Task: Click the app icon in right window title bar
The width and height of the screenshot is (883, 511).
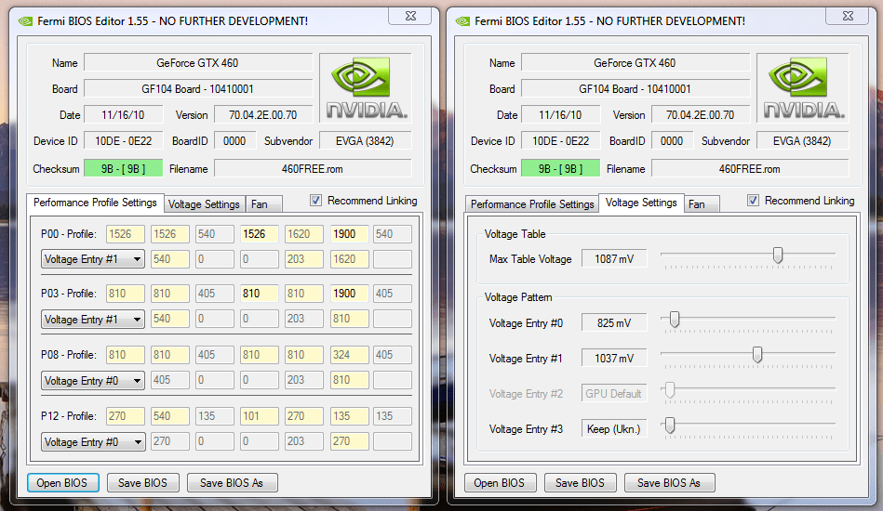Action: point(462,21)
